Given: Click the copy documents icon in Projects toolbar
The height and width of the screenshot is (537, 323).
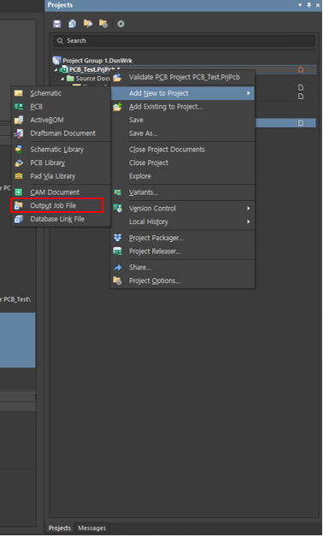Looking at the screenshot, I should pyautogui.click(x=72, y=24).
